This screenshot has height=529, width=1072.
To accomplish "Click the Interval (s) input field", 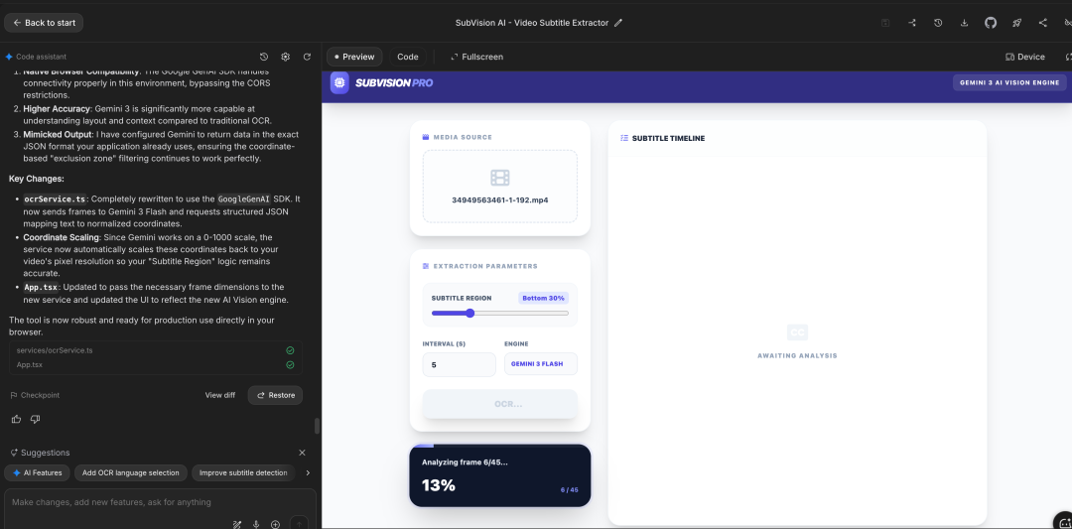I will click(x=459, y=364).
